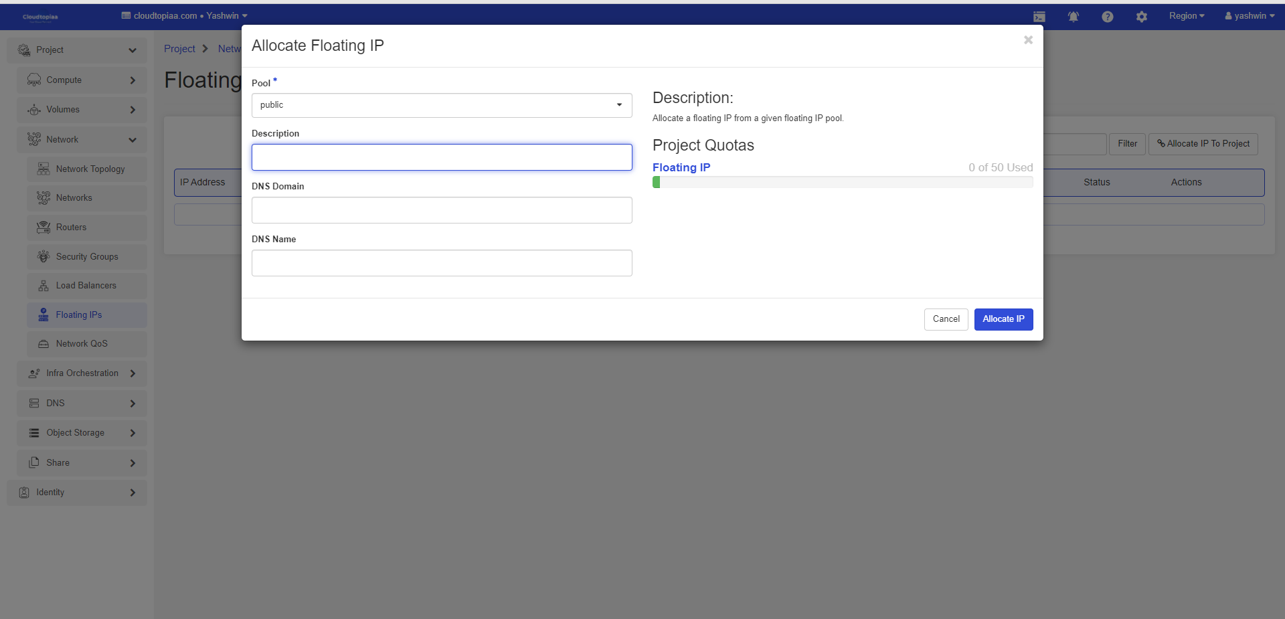Click the Security Groups sidebar icon
The height and width of the screenshot is (619, 1285).
click(44, 256)
